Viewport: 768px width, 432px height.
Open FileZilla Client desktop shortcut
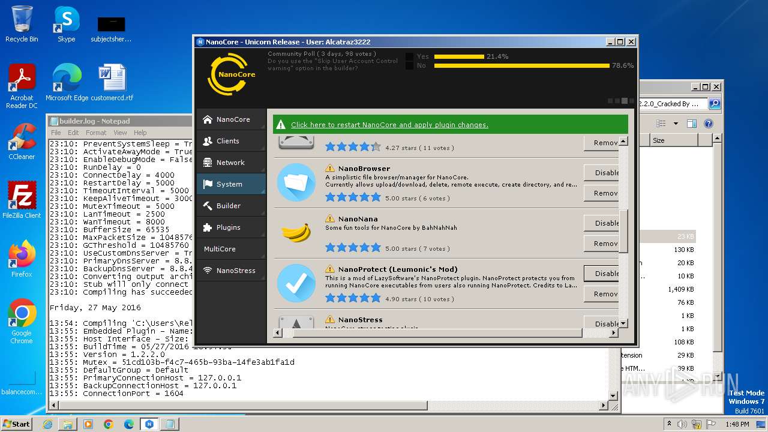coord(22,200)
